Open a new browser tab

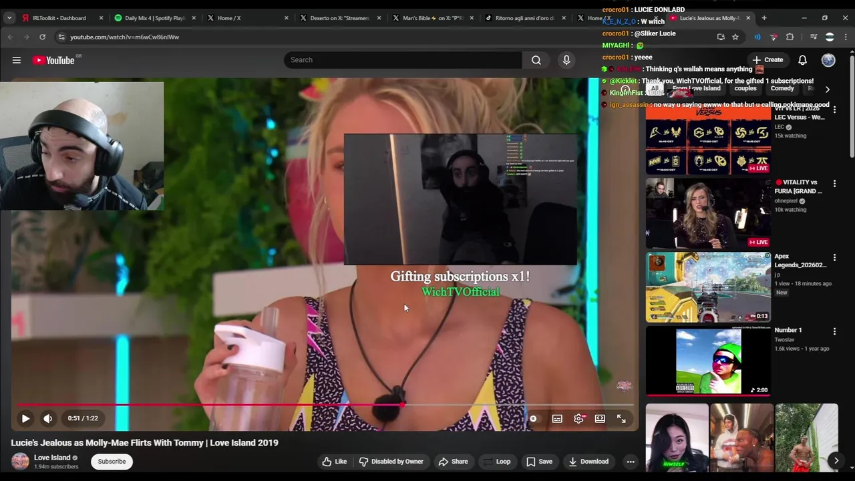(764, 18)
